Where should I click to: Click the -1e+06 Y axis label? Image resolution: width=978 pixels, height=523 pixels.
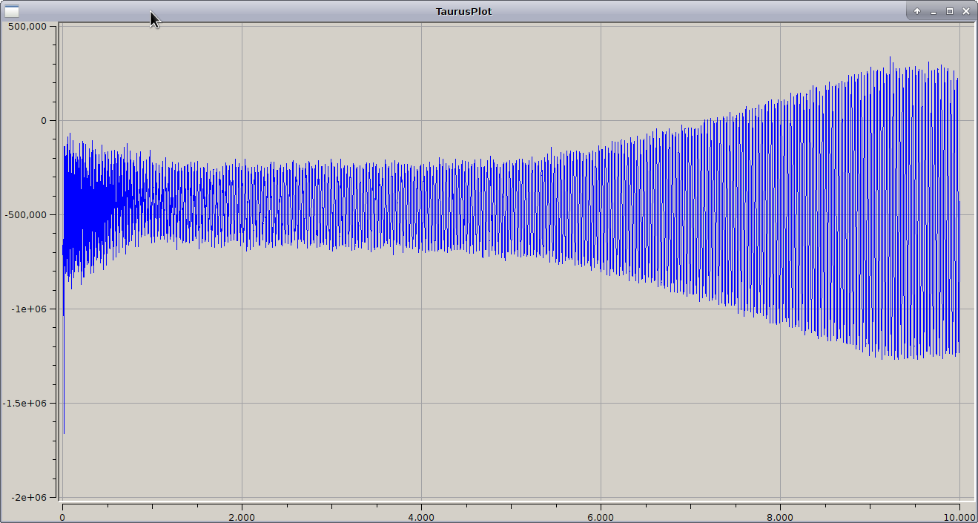pos(30,309)
